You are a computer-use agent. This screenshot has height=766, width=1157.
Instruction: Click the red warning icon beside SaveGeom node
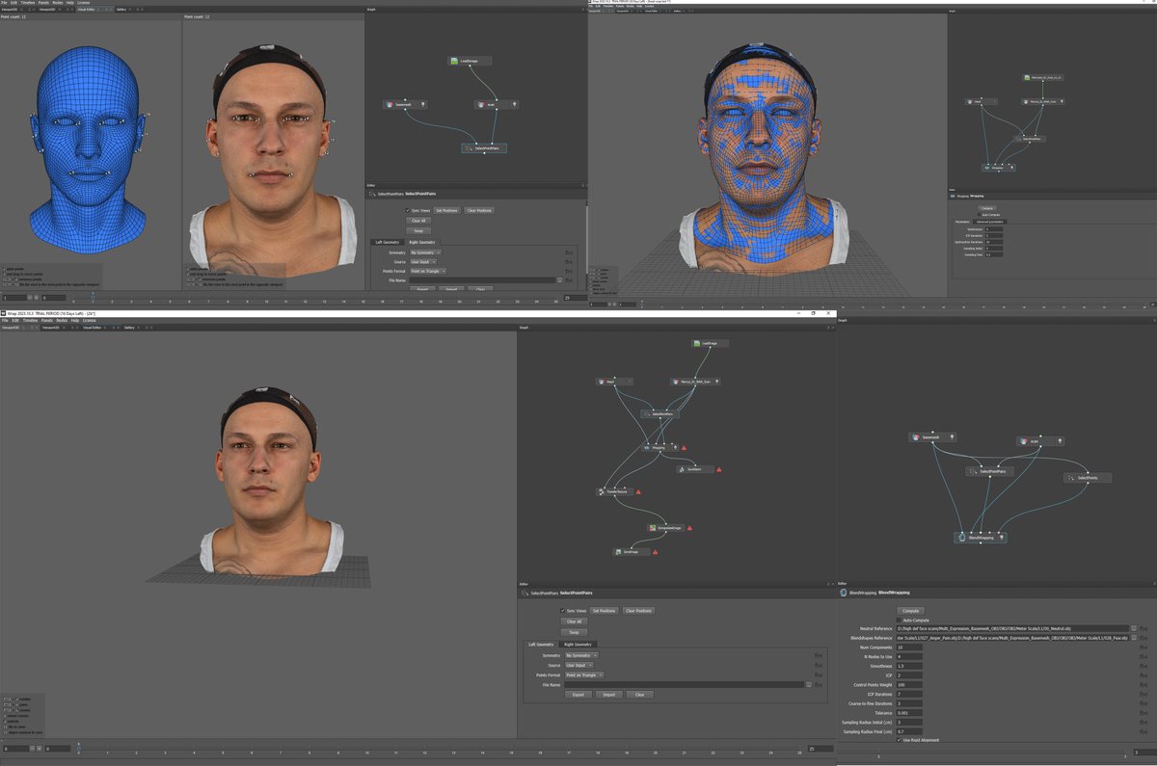pos(719,469)
